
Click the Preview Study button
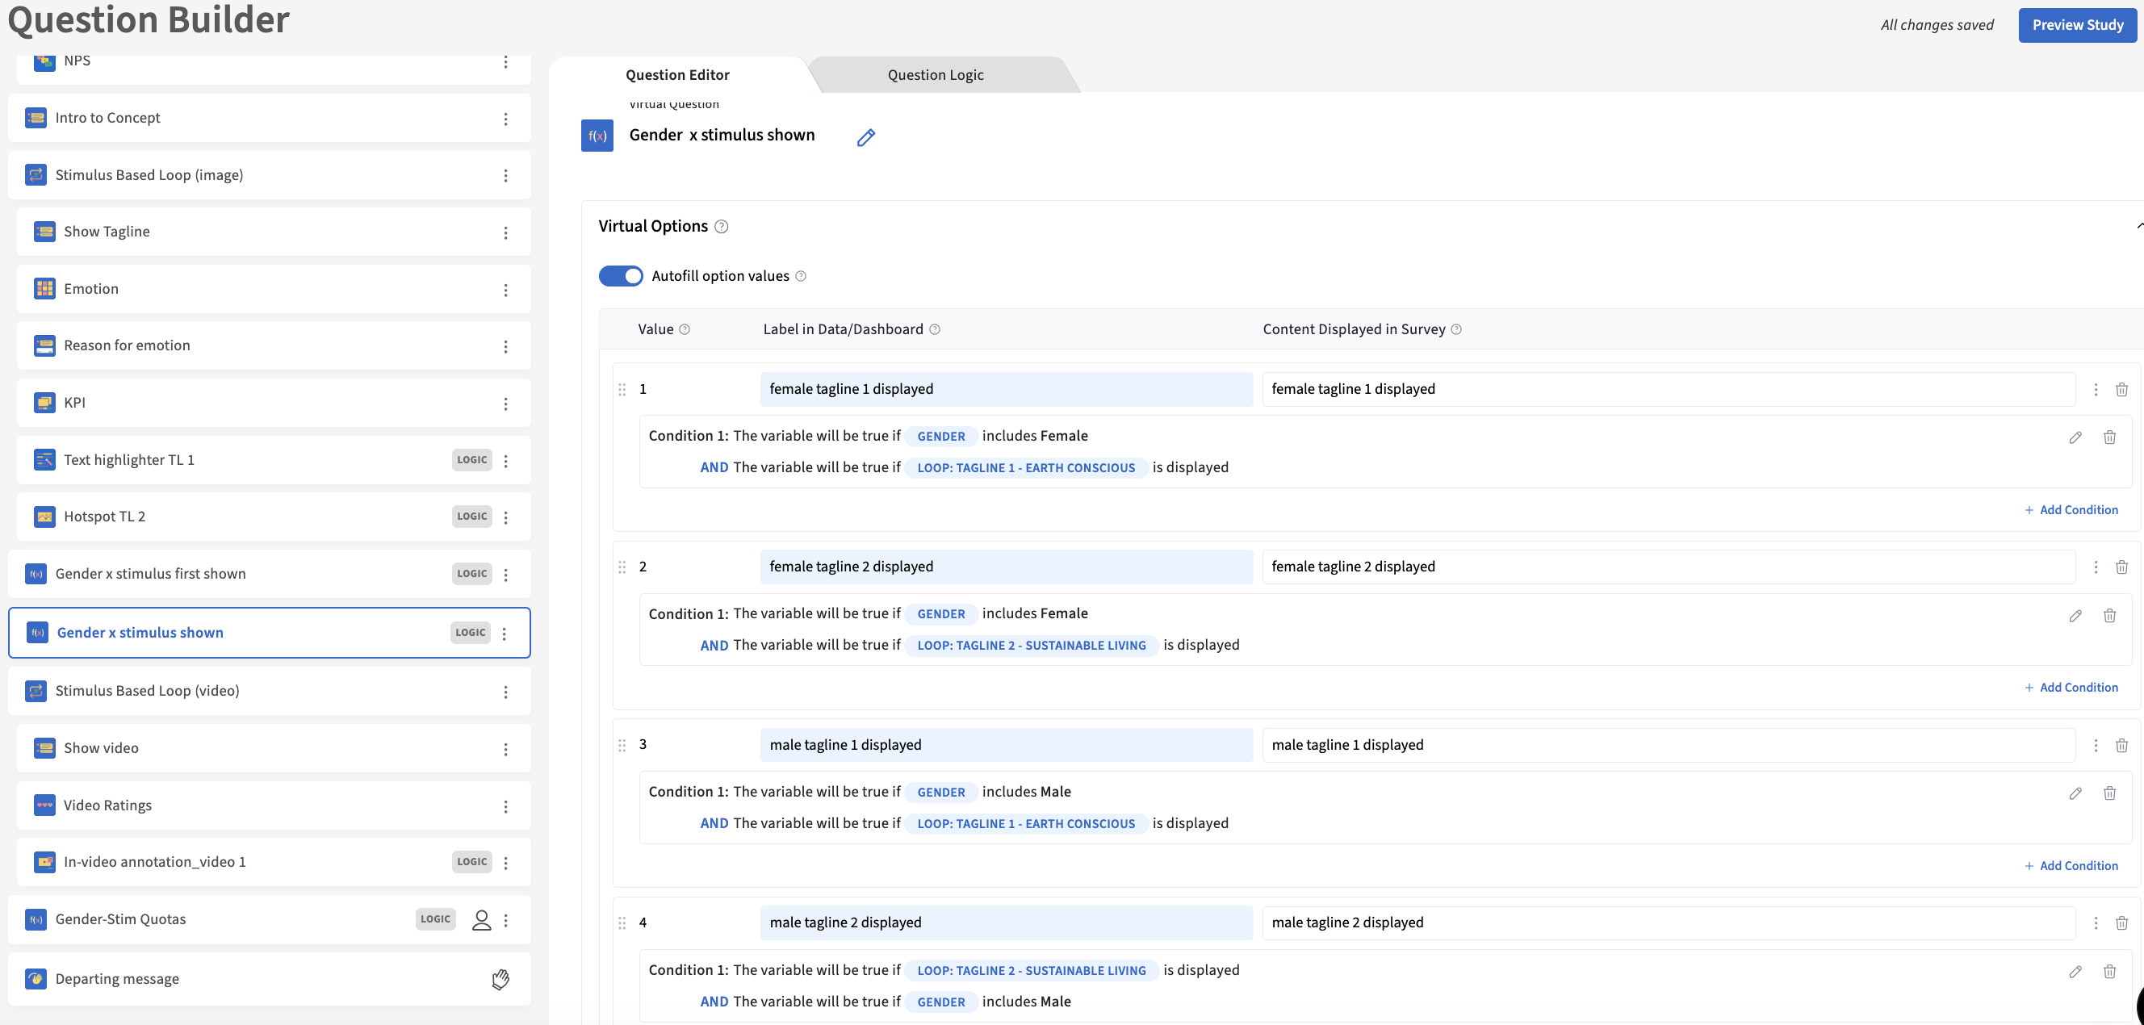click(x=2076, y=25)
